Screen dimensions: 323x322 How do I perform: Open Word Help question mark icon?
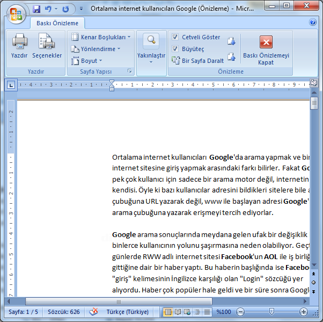pyautogui.click(x=313, y=22)
